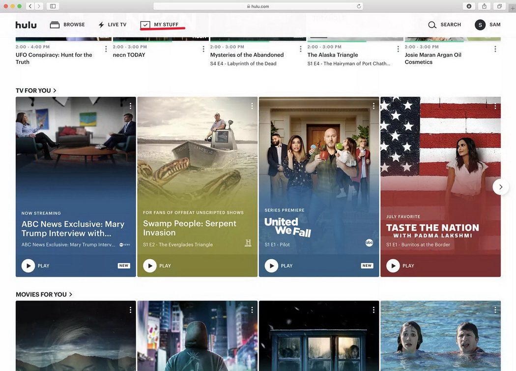Start ABC News Exclusive playback
516x371 pixels.
tap(28, 265)
